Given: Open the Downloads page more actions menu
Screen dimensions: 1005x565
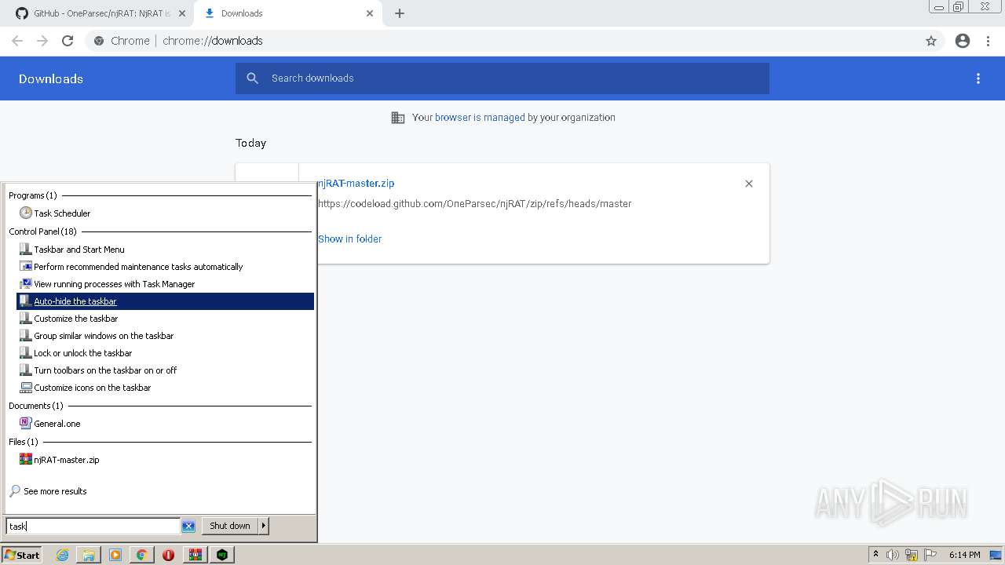Looking at the screenshot, I should 978,78.
